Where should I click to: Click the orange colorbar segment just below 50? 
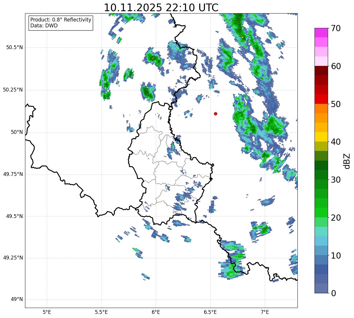(321, 109)
